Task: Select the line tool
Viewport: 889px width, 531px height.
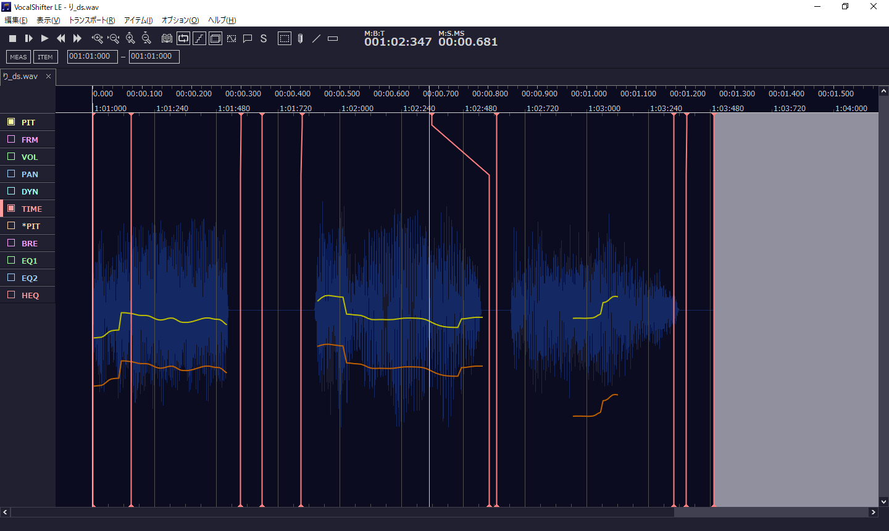Action: click(x=316, y=38)
